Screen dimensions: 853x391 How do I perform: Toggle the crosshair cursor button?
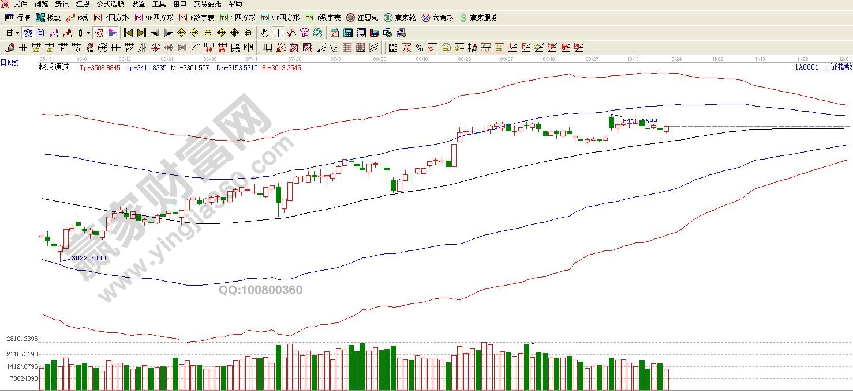278,33
